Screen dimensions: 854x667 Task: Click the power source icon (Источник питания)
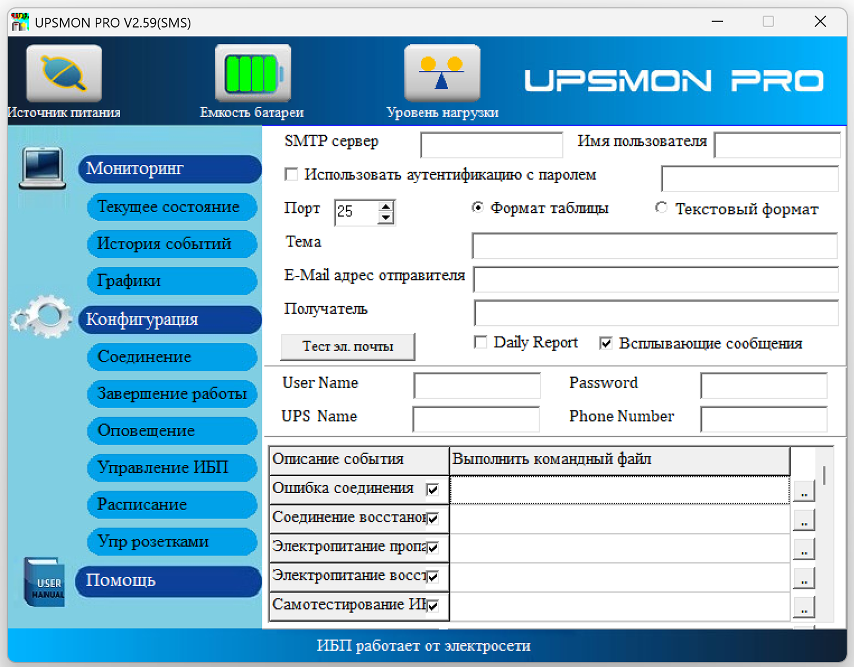tap(64, 74)
